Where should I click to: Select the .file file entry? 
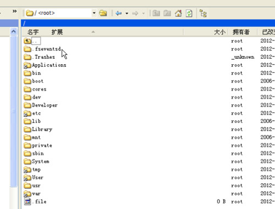click(35, 202)
